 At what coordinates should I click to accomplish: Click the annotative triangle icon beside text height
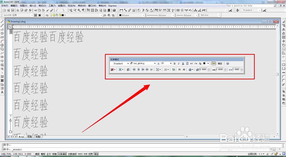point(158,64)
